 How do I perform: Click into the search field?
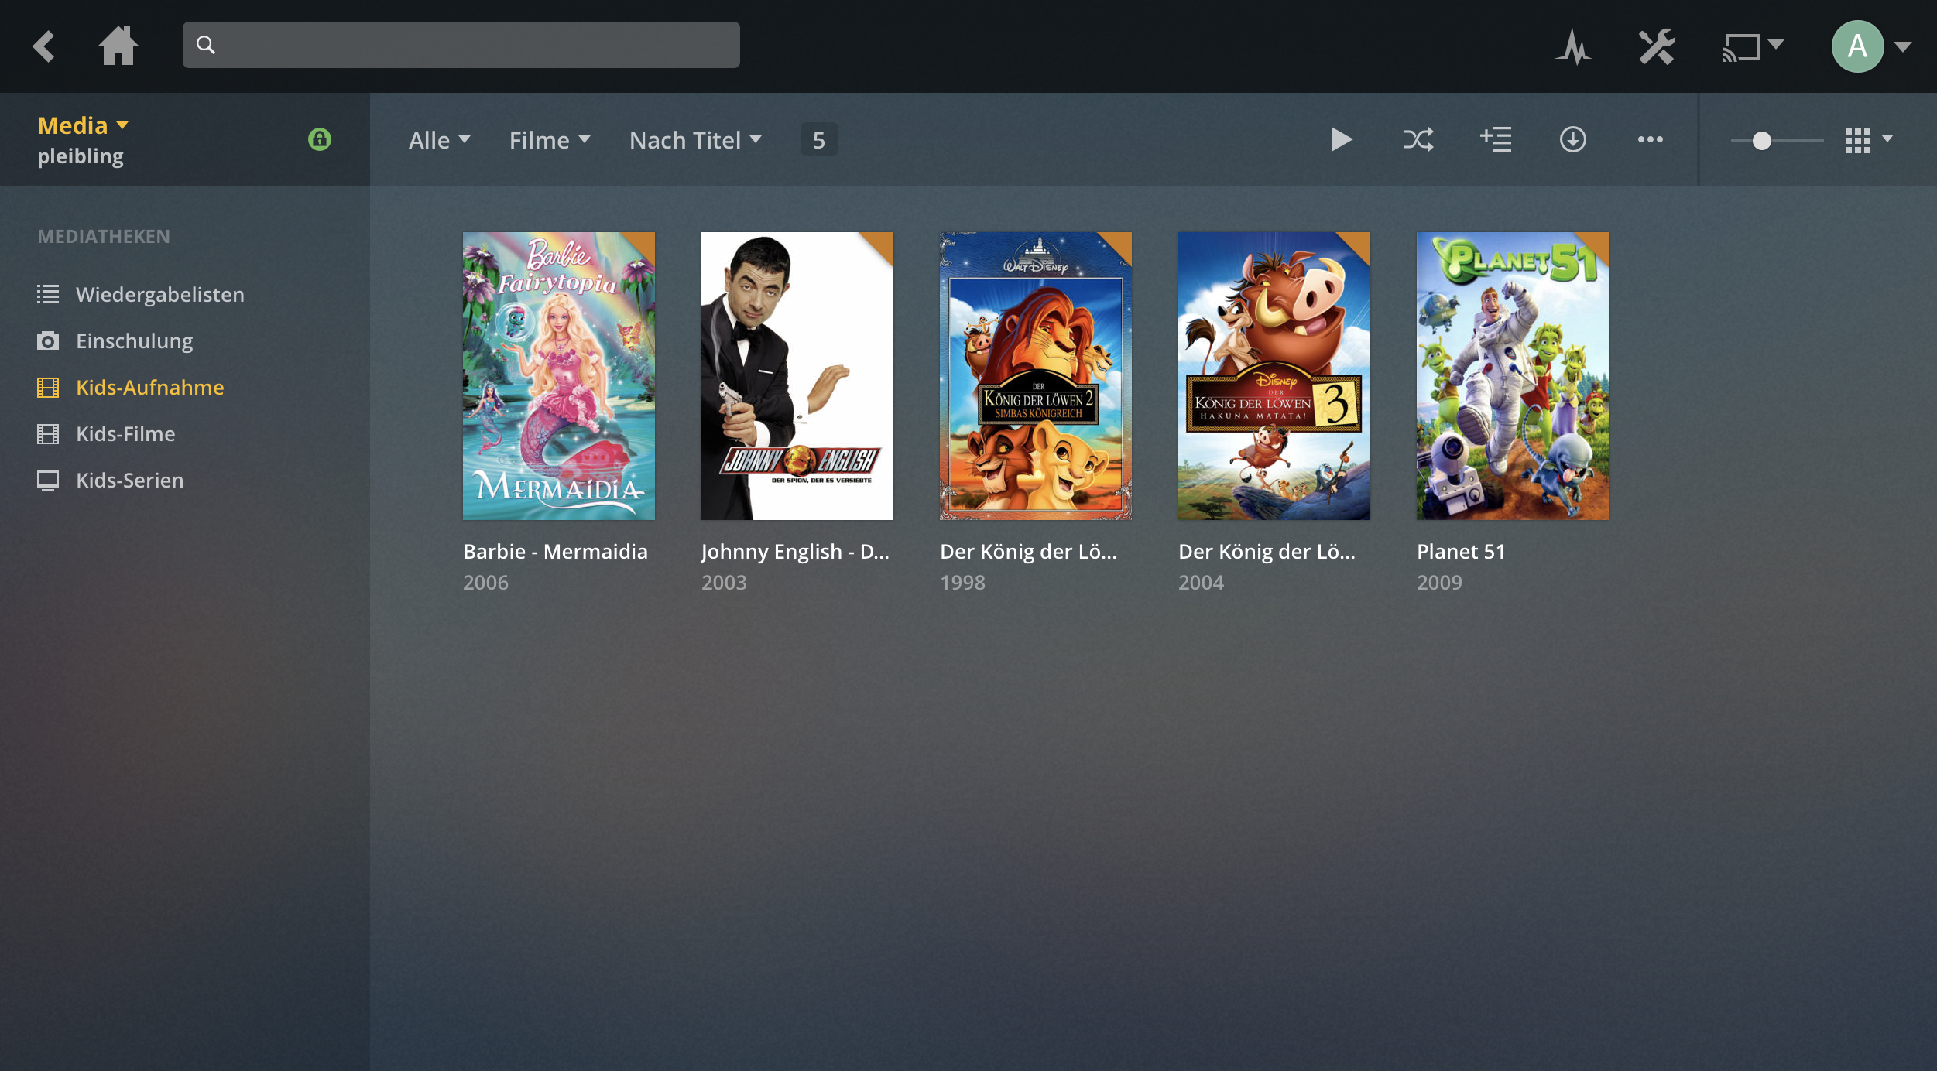pyautogui.click(x=461, y=45)
